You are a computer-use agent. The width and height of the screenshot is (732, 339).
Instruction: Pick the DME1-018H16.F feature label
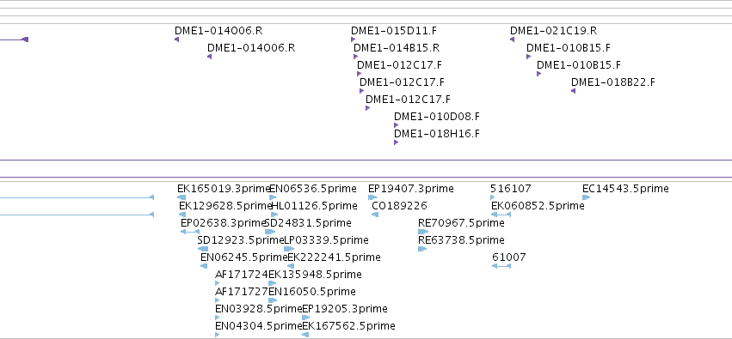point(437,134)
